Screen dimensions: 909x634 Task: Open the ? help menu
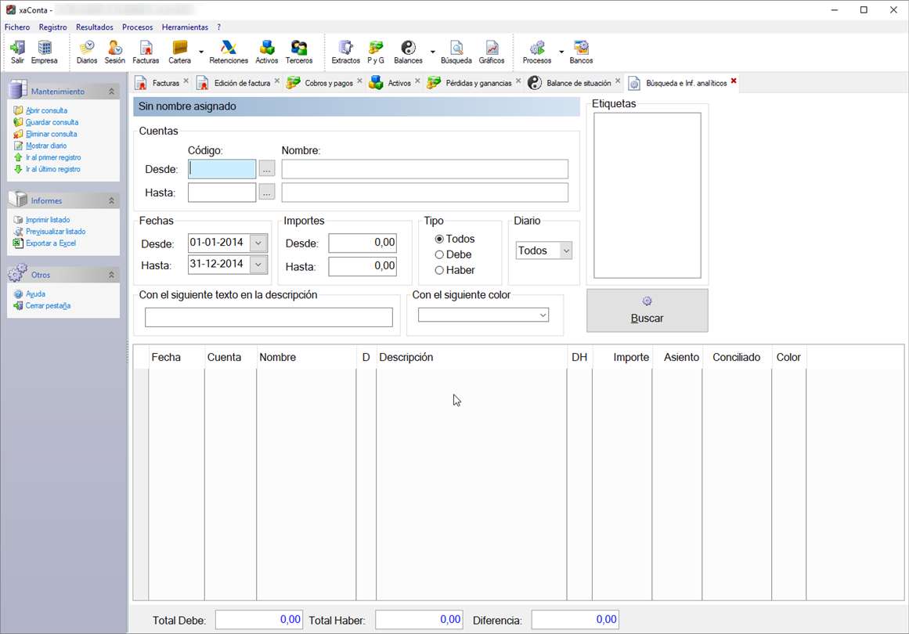(x=218, y=27)
